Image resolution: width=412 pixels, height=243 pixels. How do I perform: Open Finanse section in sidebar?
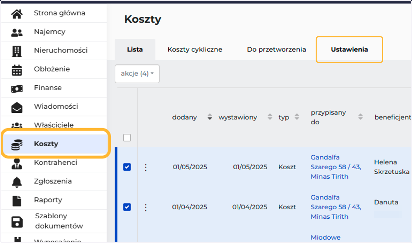coord(48,88)
